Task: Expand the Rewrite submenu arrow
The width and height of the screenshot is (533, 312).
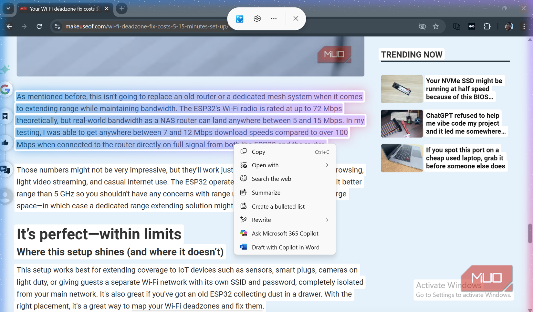Action: 327,220
